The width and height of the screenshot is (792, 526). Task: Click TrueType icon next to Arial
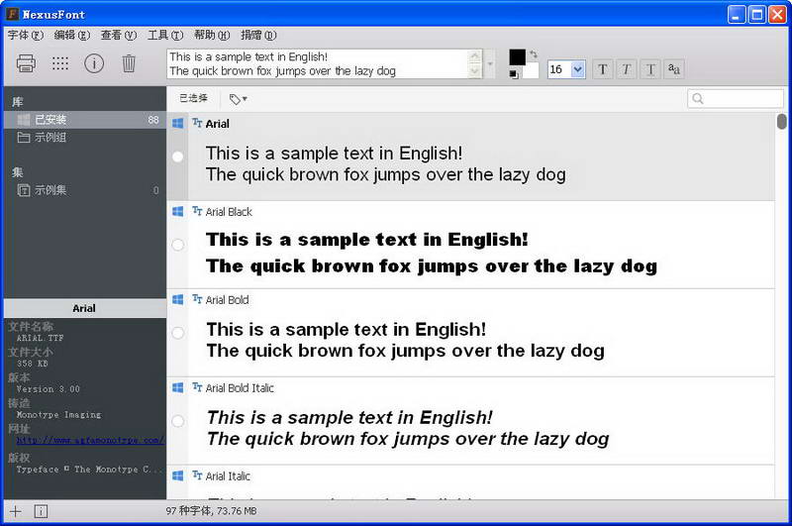(x=197, y=123)
